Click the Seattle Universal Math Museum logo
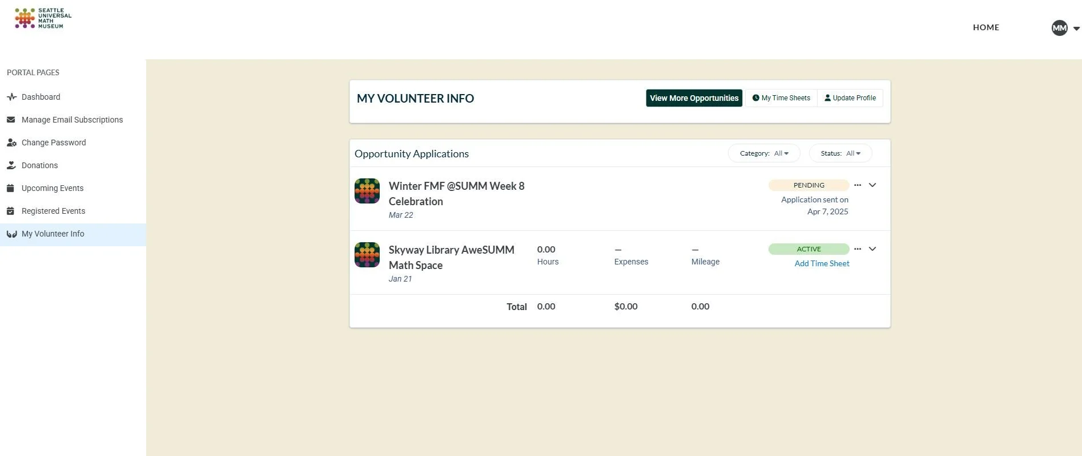1082x456 pixels. click(x=43, y=18)
